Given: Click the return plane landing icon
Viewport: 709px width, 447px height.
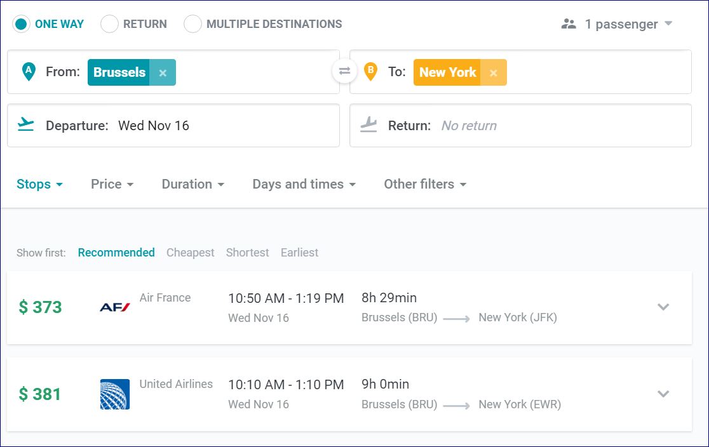Looking at the screenshot, I should coord(368,124).
